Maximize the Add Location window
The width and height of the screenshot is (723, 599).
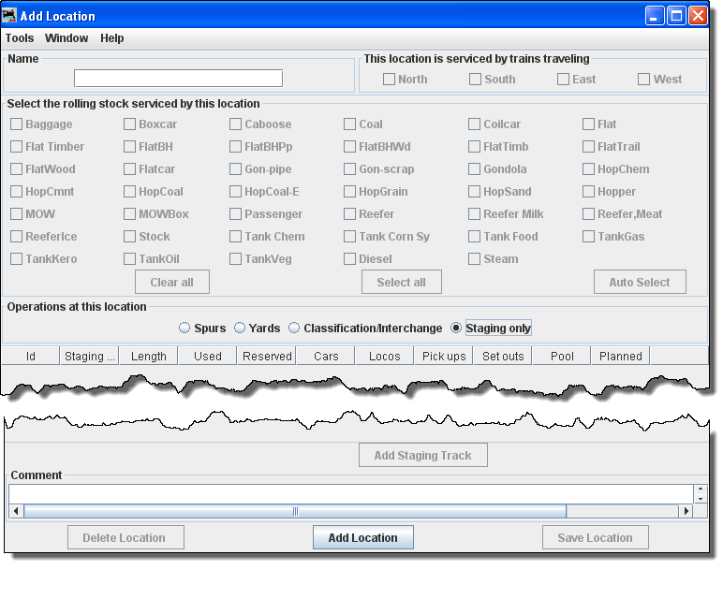(x=676, y=16)
